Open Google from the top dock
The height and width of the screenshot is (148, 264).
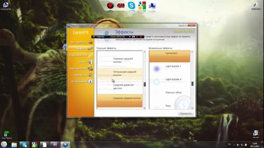142,5
